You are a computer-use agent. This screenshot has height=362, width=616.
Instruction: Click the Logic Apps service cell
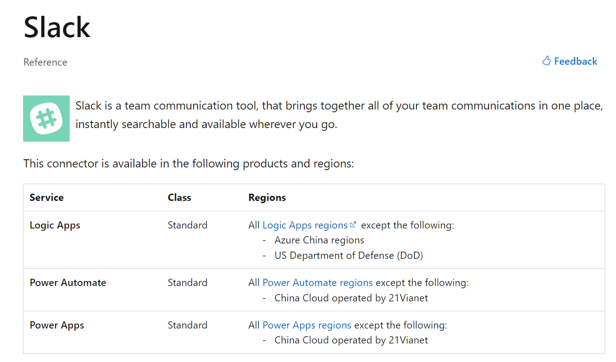pos(55,225)
